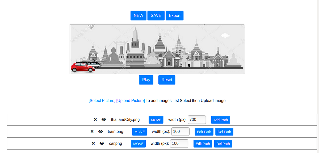Toggle visibility of train.png

(x=100, y=131)
